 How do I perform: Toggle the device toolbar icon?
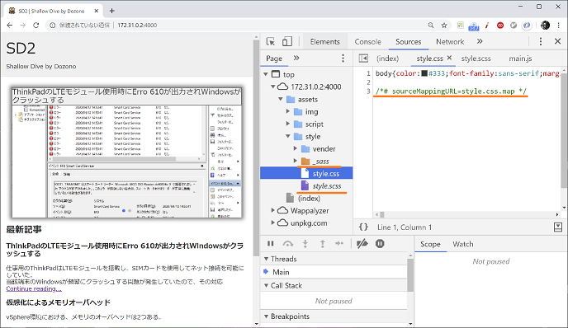point(287,41)
